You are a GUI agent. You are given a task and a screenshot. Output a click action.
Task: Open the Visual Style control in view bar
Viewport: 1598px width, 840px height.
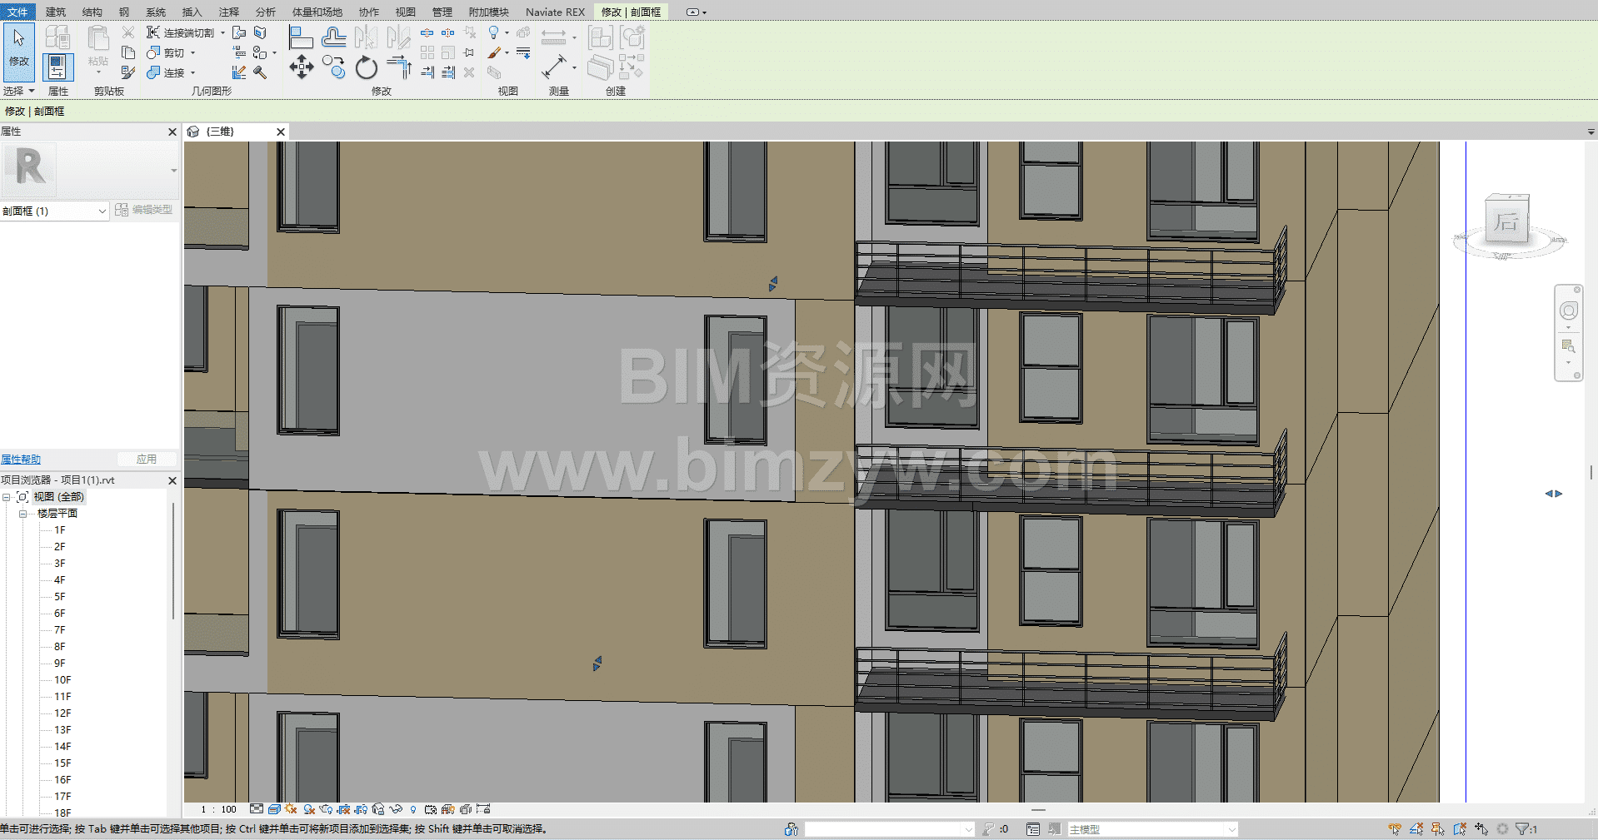[x=274, y=809]
